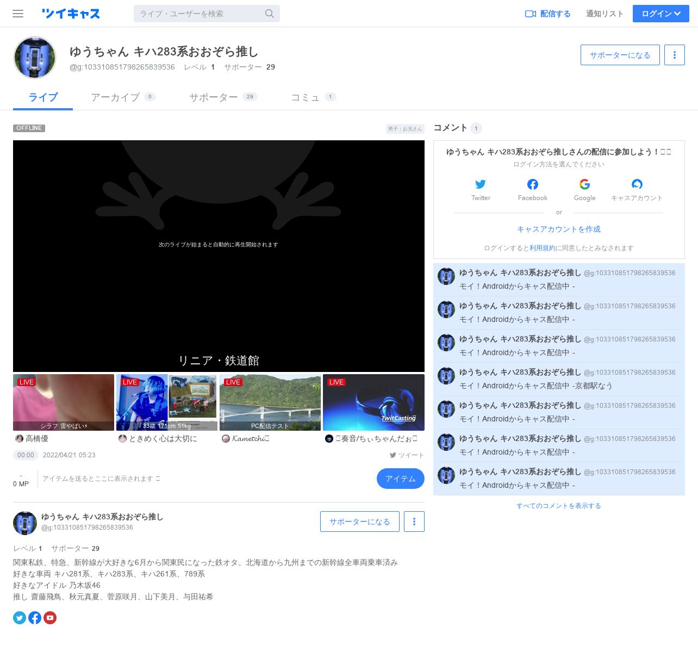Log in with Cas account icon

click(637, 184)
